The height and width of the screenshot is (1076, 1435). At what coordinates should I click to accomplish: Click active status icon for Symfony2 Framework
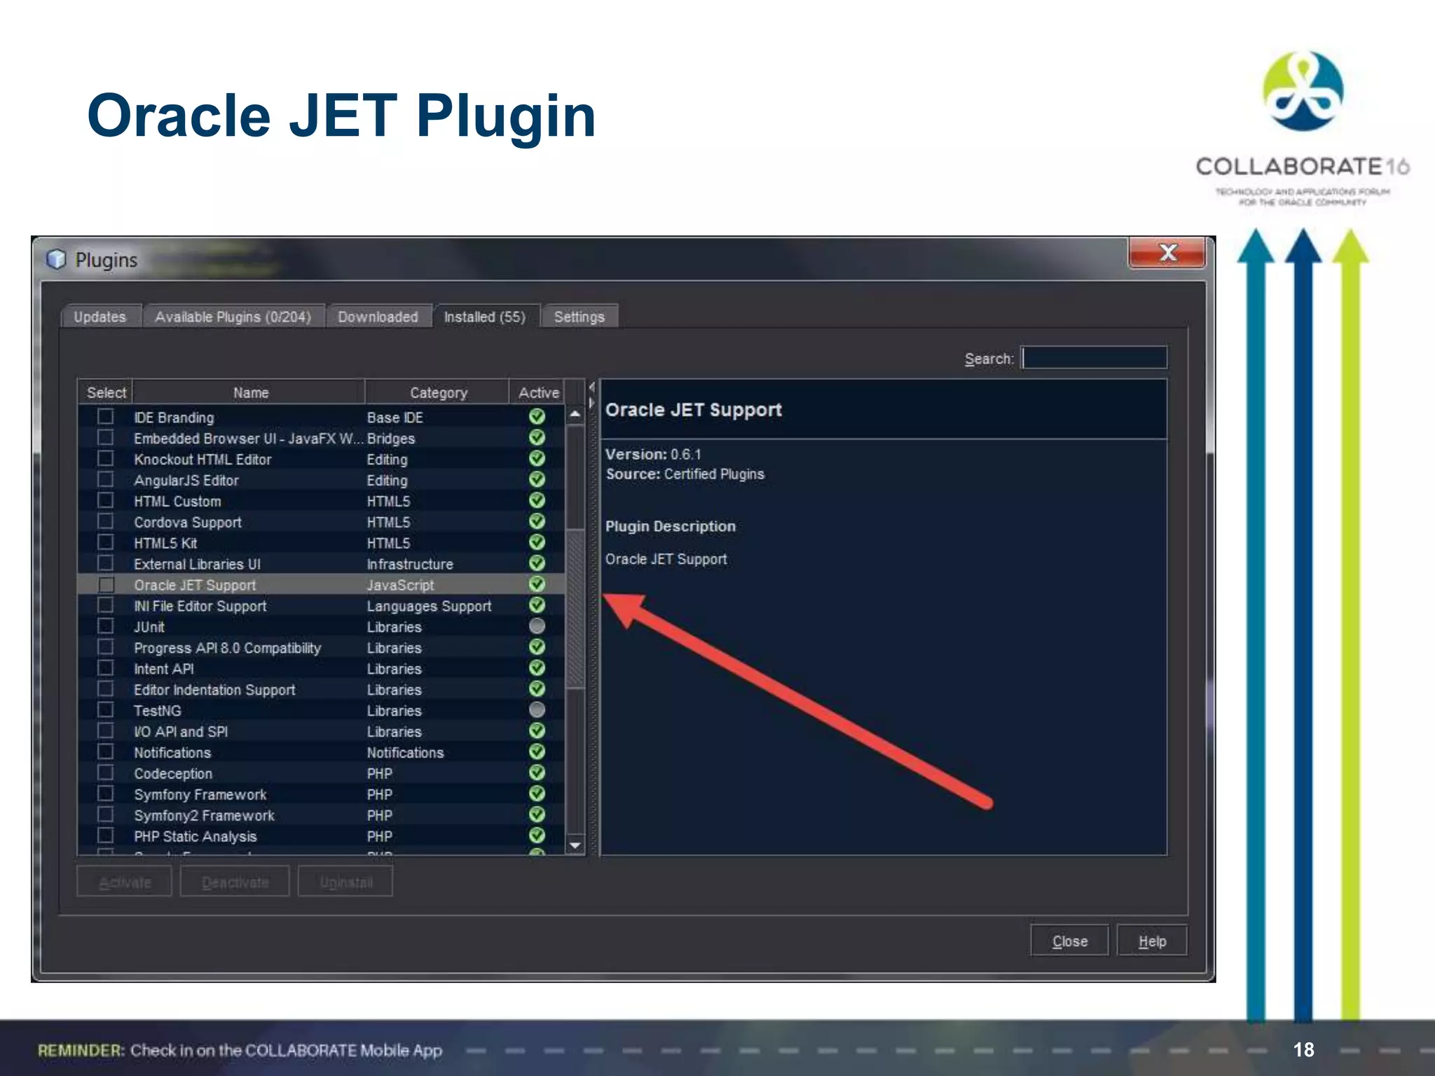[537, 815]
